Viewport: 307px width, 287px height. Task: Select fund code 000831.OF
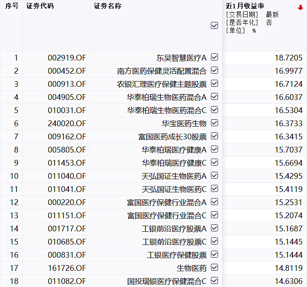pyautogui.click(x=67, y=255)
